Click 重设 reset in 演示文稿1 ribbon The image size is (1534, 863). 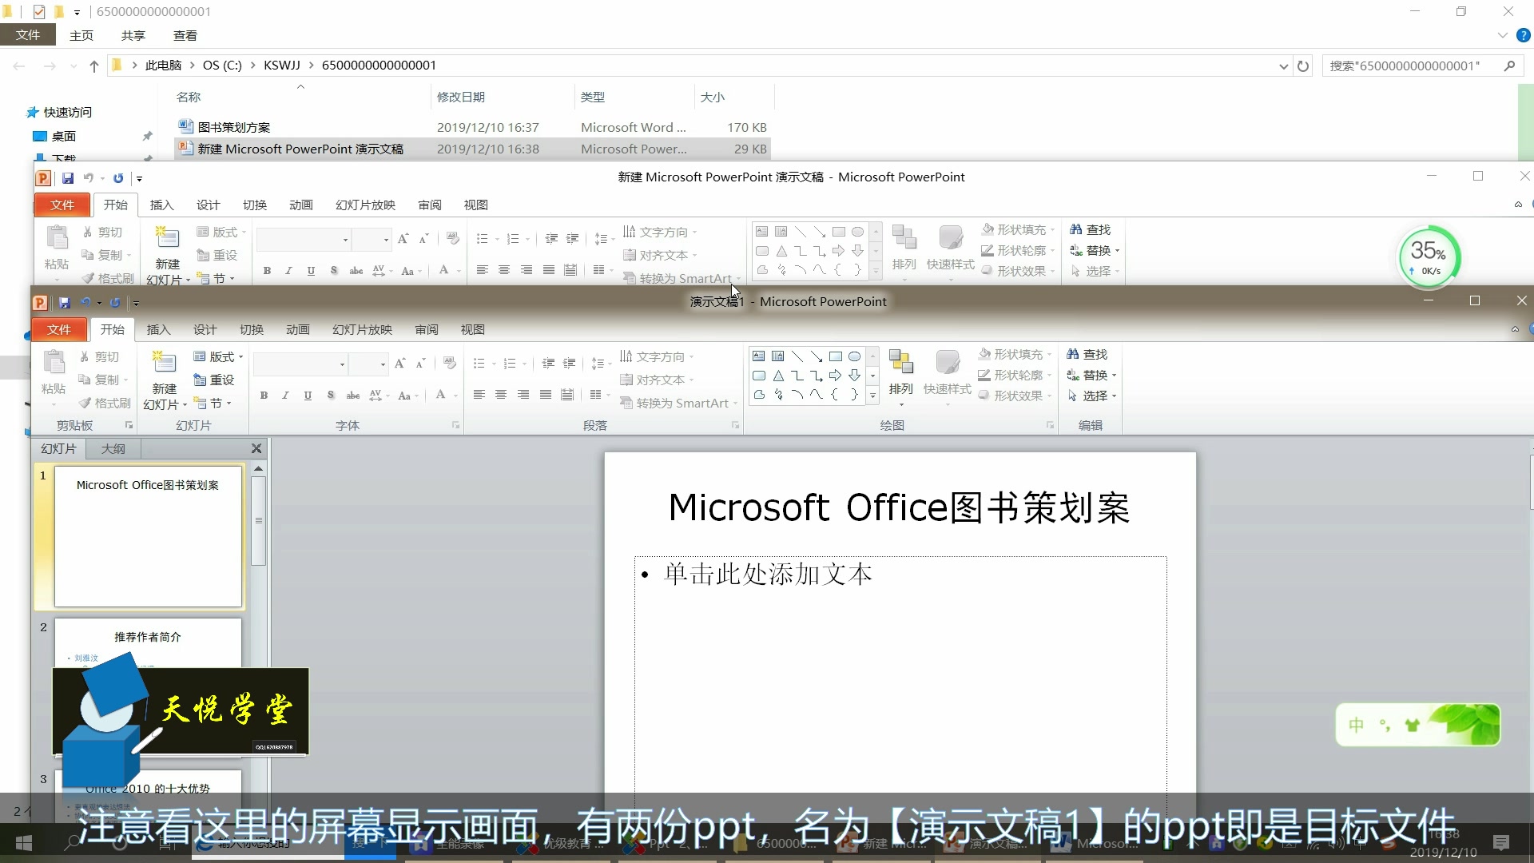tap(214, 380)
